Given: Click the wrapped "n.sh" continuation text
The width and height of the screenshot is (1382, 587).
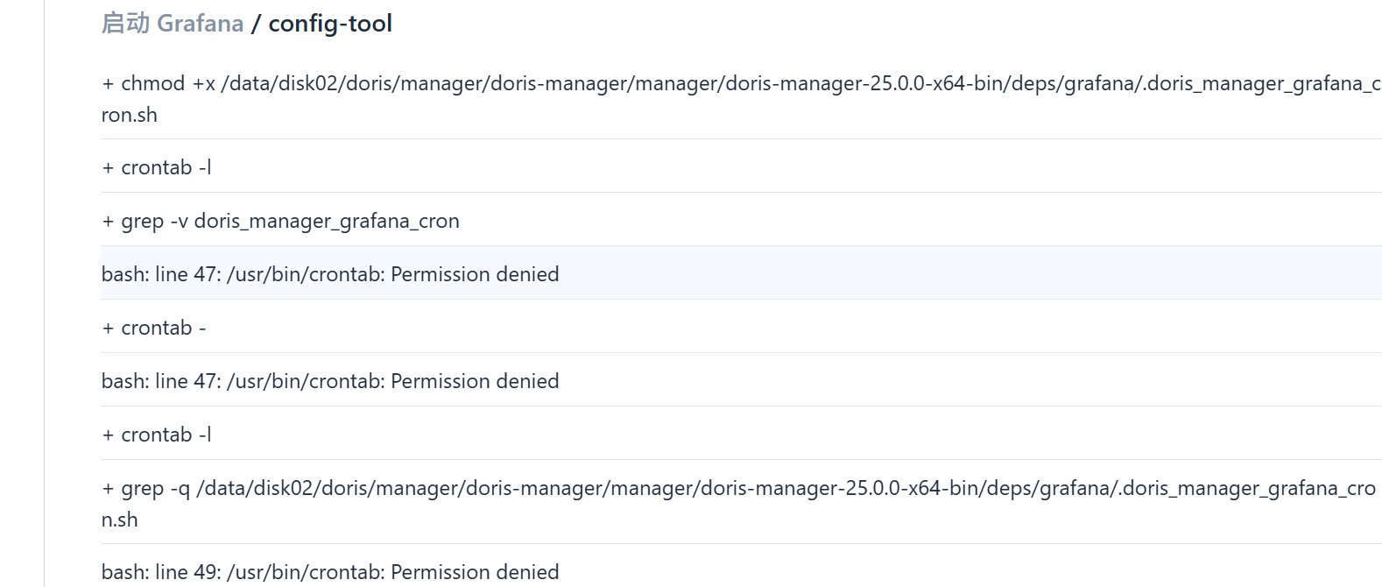Looking at the screenshot, I should coord(120,520).
